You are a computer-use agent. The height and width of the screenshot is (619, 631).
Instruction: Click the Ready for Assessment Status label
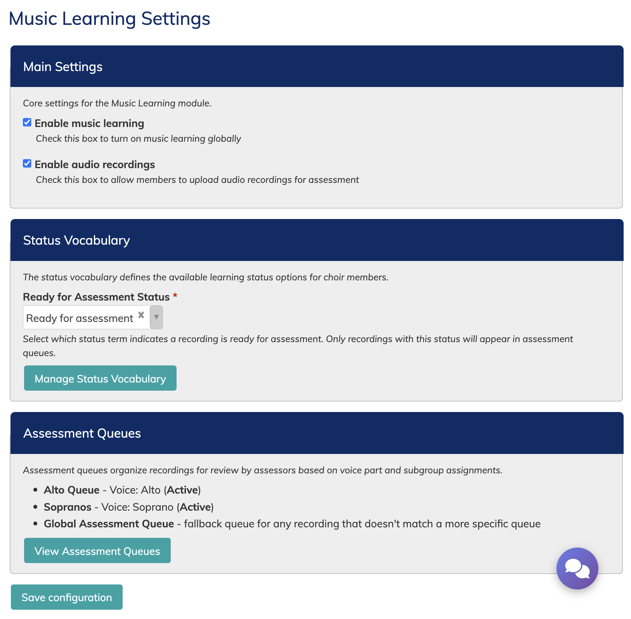(x=96, y=297)
